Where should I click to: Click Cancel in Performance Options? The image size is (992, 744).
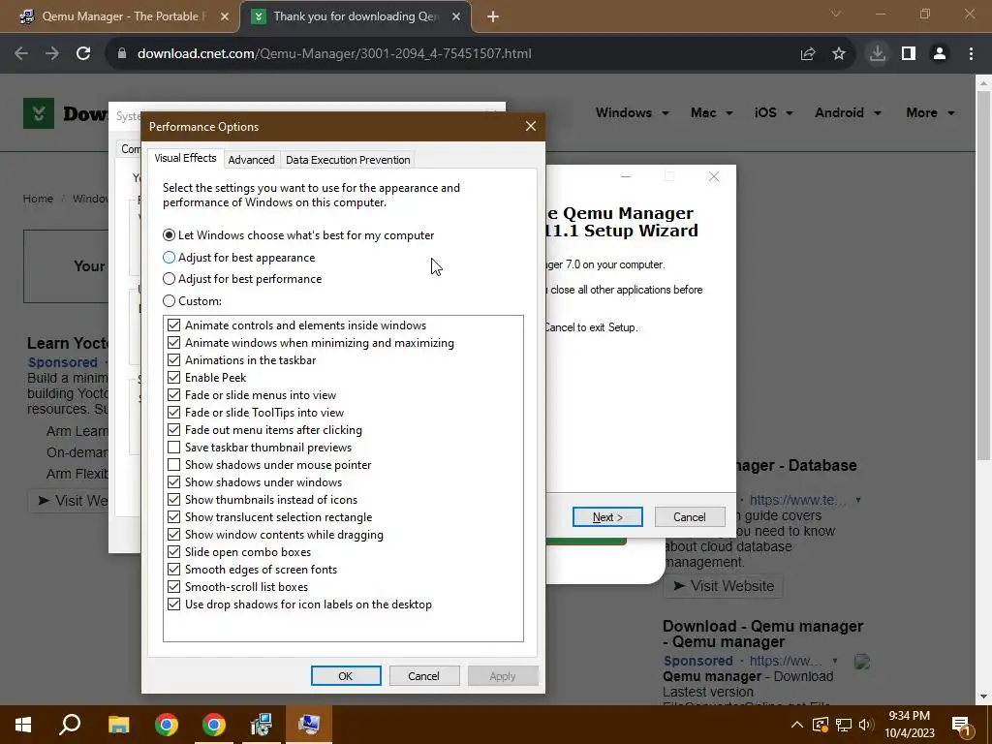pos(423,675)
